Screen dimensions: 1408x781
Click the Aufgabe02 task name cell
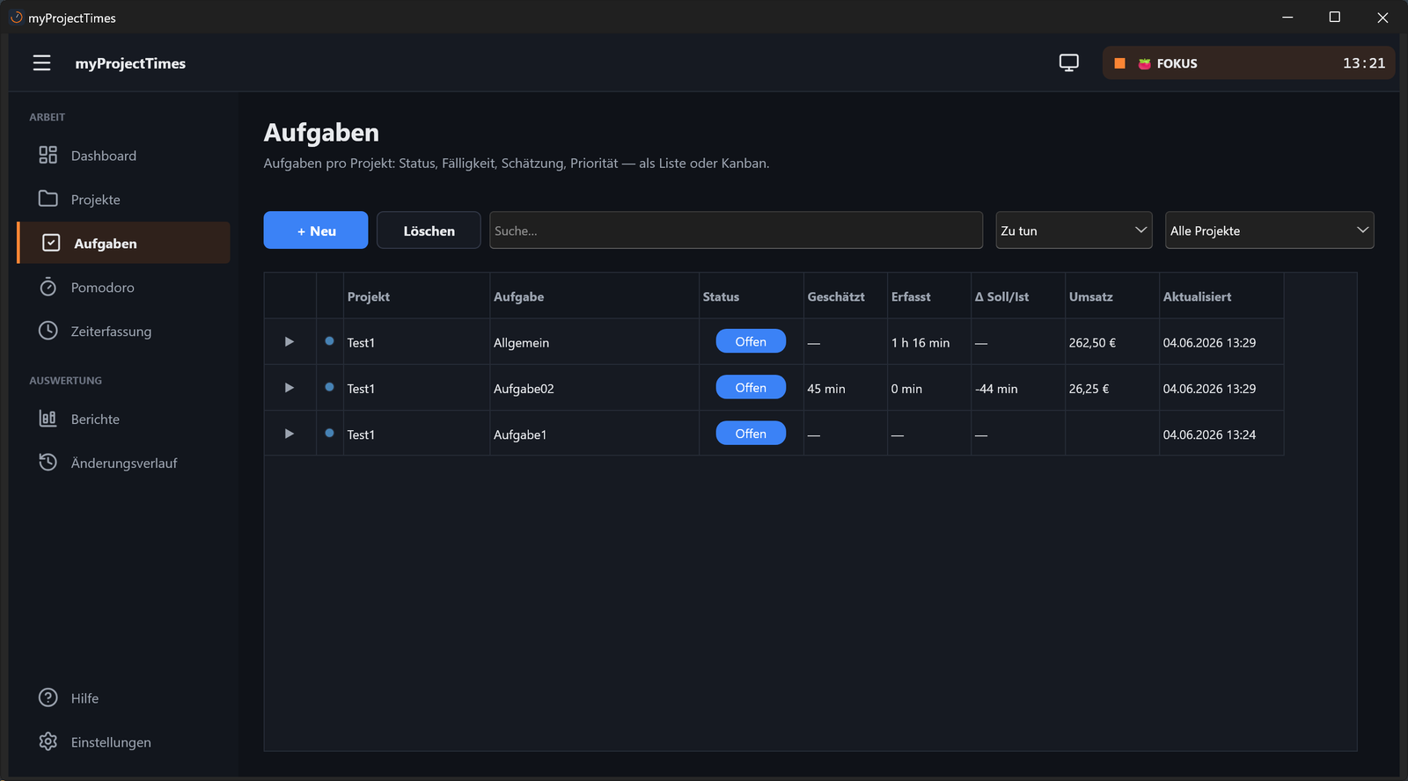594,388
